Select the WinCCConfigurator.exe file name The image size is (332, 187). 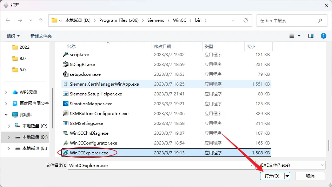click(93, 143)
